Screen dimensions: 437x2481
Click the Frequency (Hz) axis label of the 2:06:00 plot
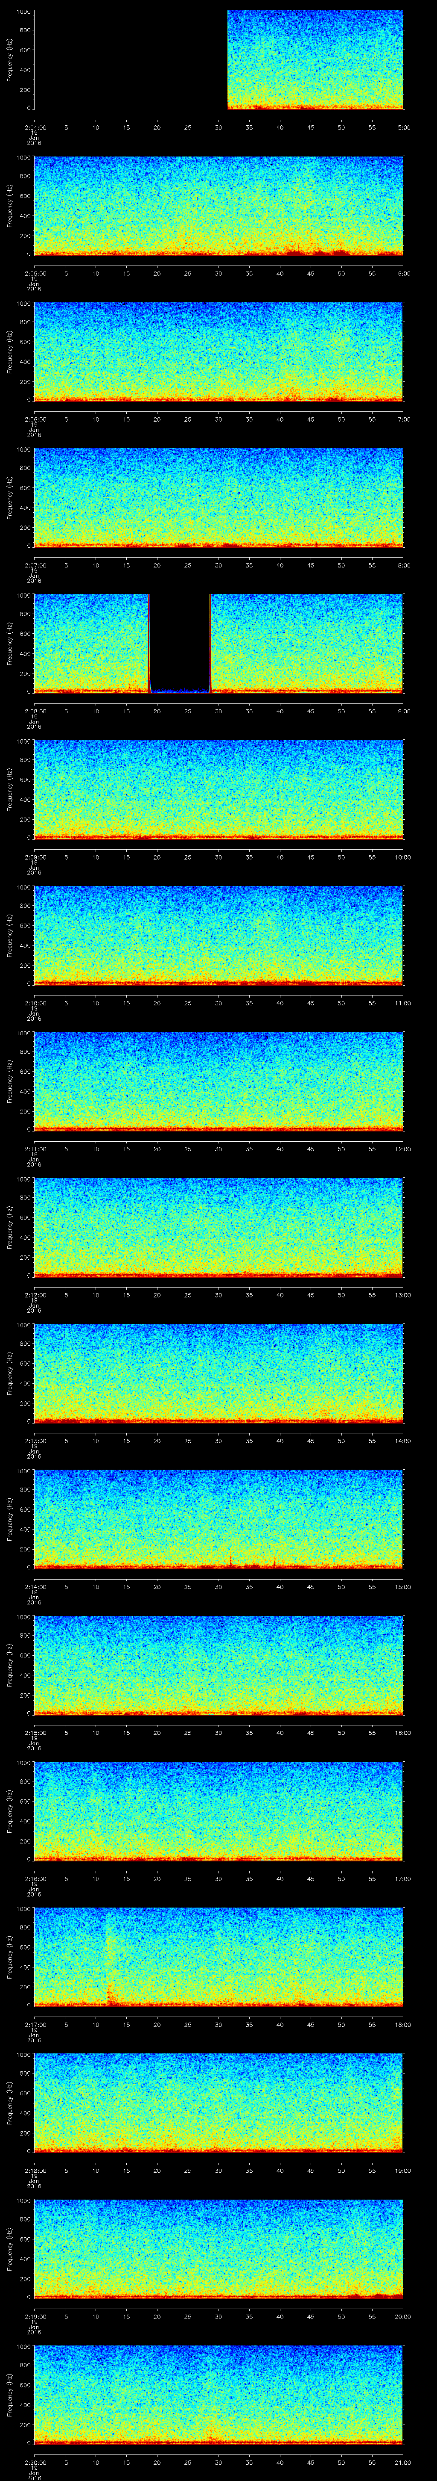(10, 351)
